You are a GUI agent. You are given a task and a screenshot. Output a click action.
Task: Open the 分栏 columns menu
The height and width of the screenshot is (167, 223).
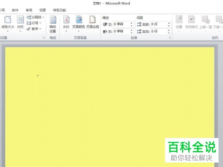coord(21,24)
